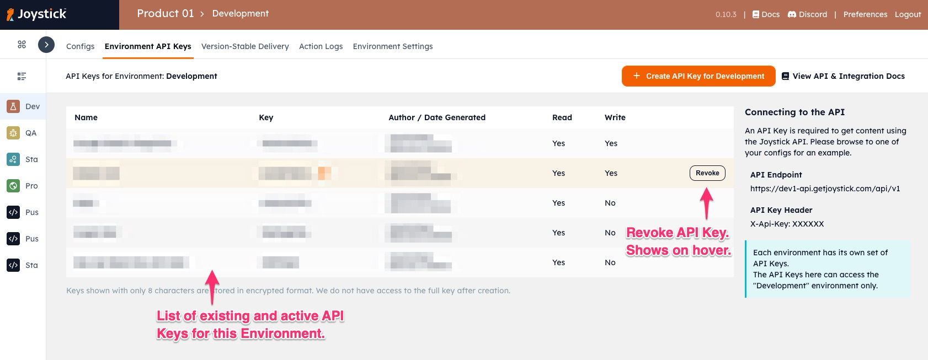This screenshot has height=360, width=928.
Task: Click the Joystick logo
Action: click(x=36, y=14)
